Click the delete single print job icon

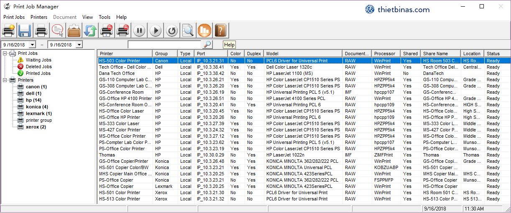107,31
